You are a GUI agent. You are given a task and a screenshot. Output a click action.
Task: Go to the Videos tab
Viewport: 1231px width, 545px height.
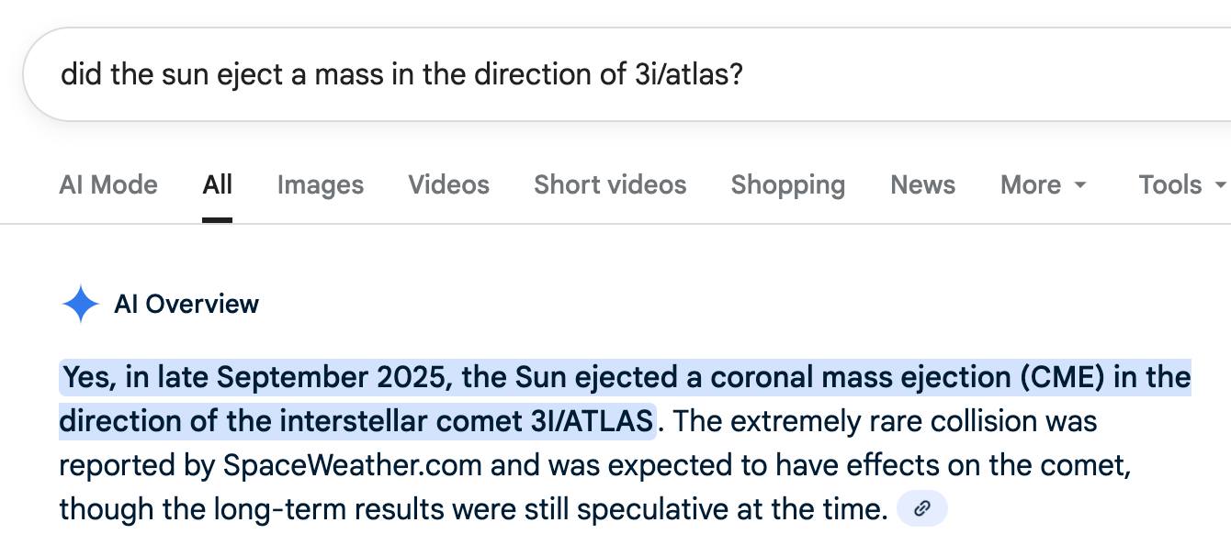point(448,184)
